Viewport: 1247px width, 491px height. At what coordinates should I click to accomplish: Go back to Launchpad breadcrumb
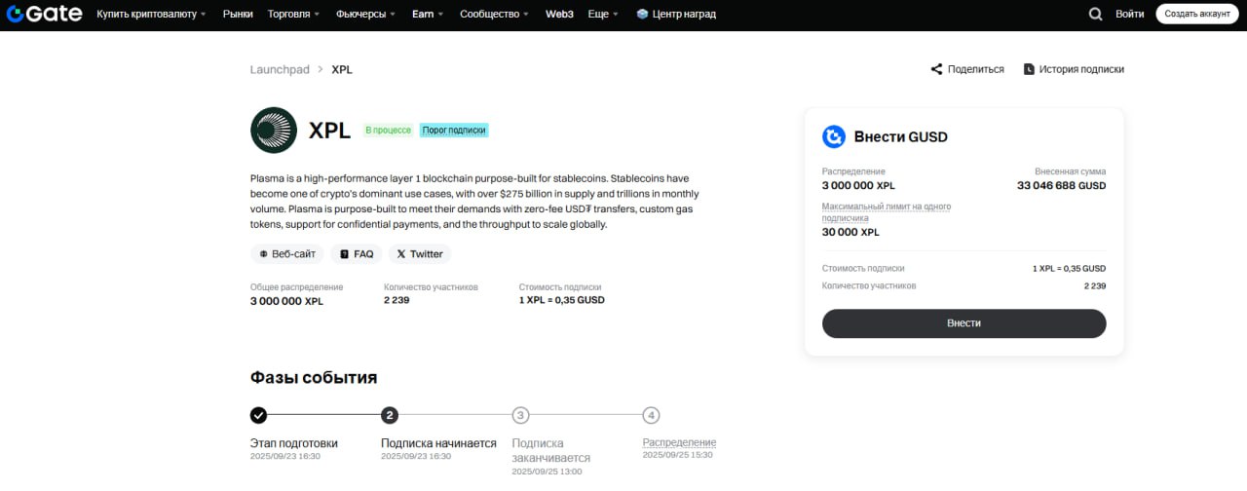point(280,69)
